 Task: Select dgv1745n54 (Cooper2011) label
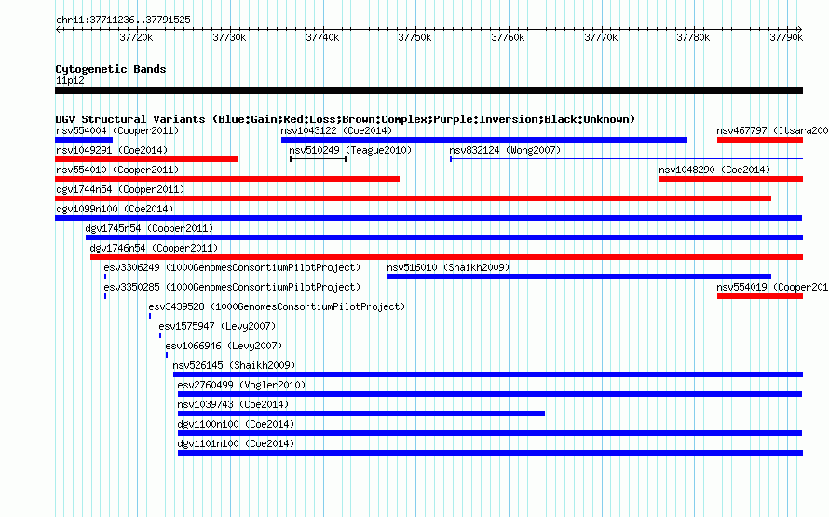point(149,228)
